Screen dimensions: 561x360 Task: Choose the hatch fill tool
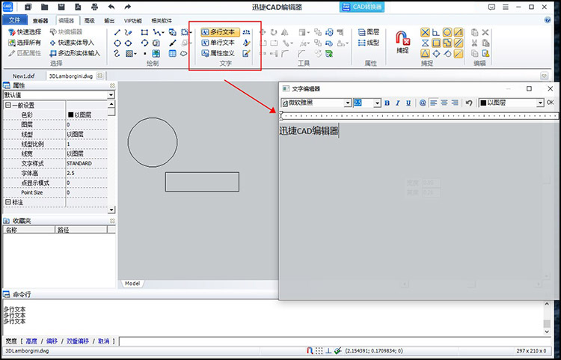pyautogui.click(x=129, y=54)
